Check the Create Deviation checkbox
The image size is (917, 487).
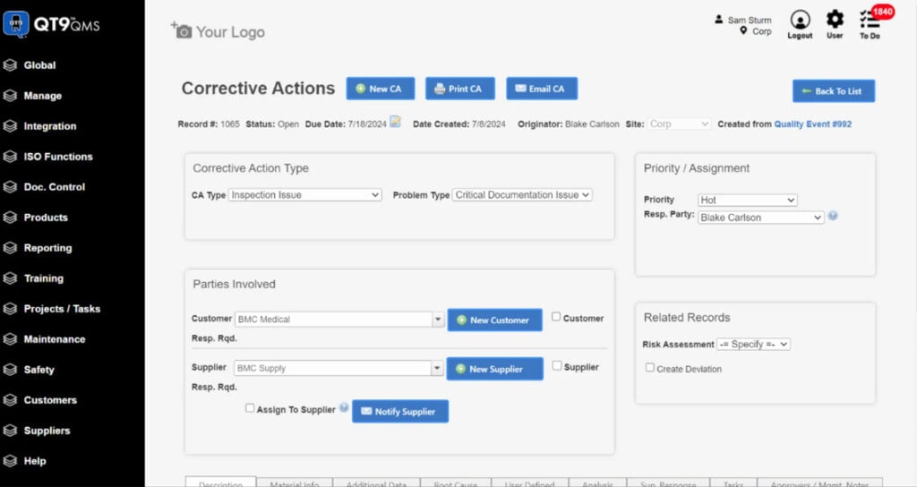click(x=650, y=367)
